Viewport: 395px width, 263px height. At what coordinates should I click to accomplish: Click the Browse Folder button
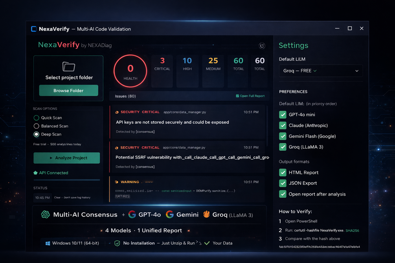(68, 90)
